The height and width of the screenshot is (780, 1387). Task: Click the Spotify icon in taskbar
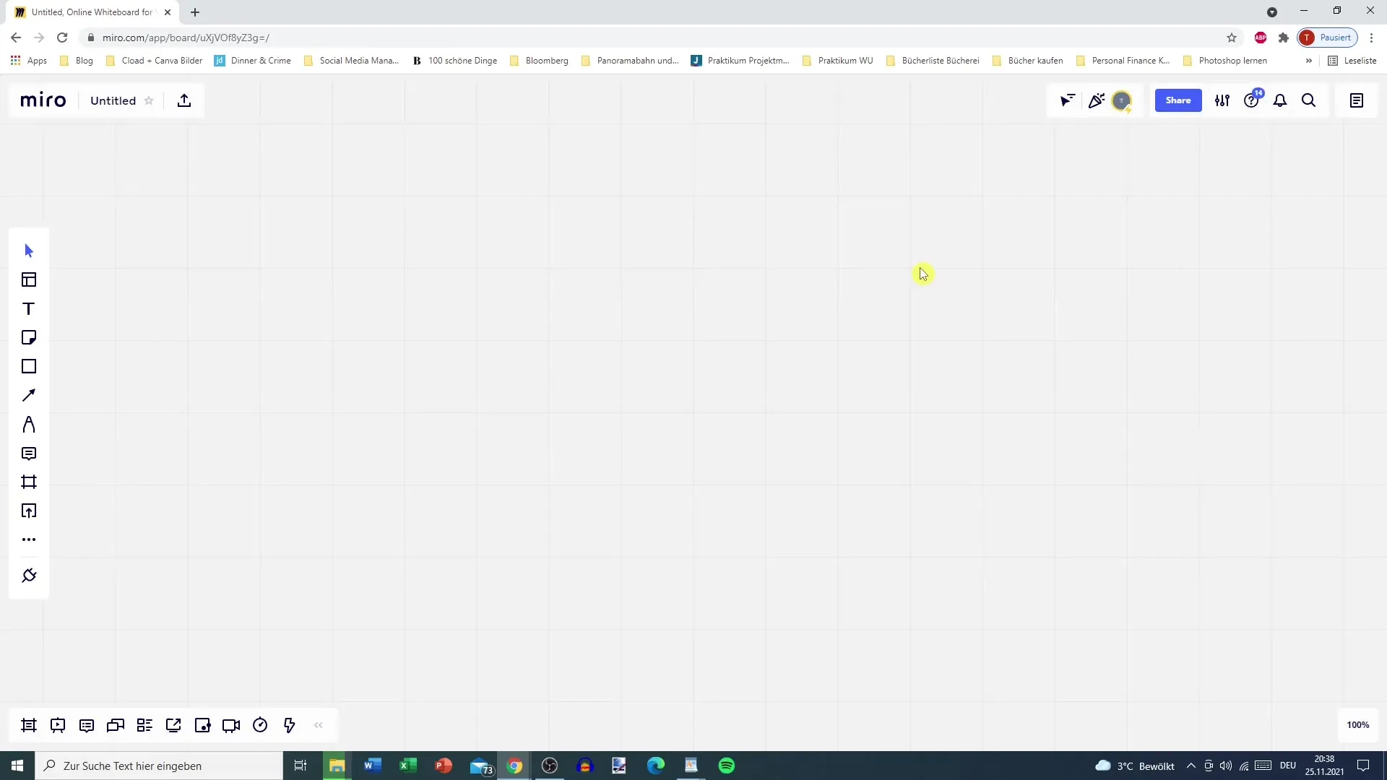727,765
